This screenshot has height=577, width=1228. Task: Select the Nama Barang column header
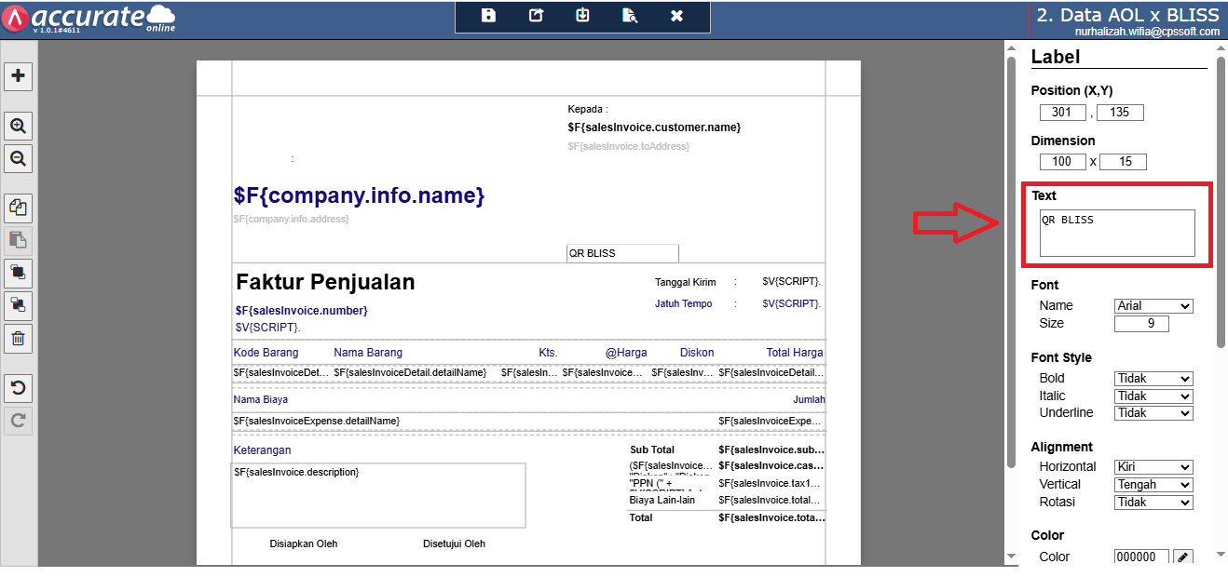tap(368, 353)
